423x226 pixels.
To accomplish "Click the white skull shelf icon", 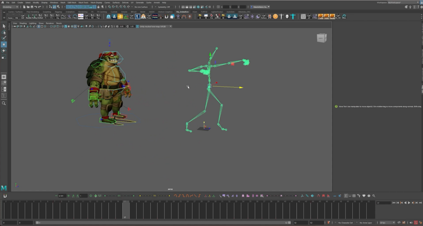I will coord(287,16).
